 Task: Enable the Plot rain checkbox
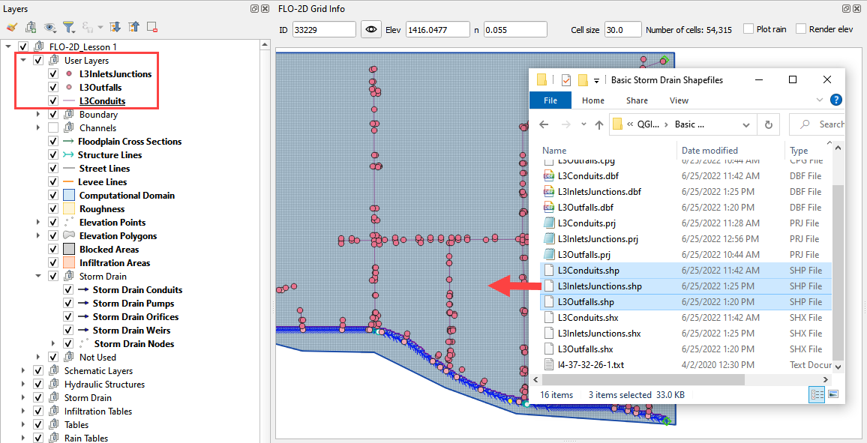pyautogui.click(x=748, y=29)
